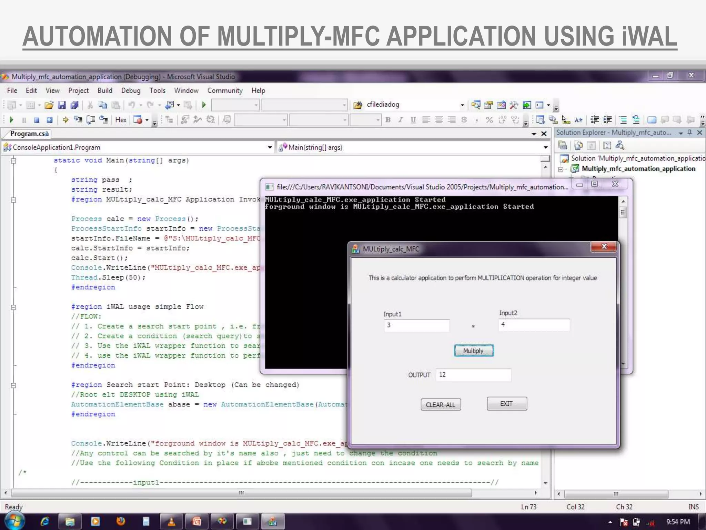Click the Break All pause icon

24,120
